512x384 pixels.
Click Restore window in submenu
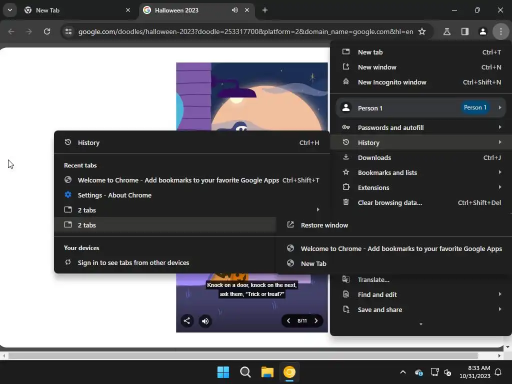tap(394, 225)
